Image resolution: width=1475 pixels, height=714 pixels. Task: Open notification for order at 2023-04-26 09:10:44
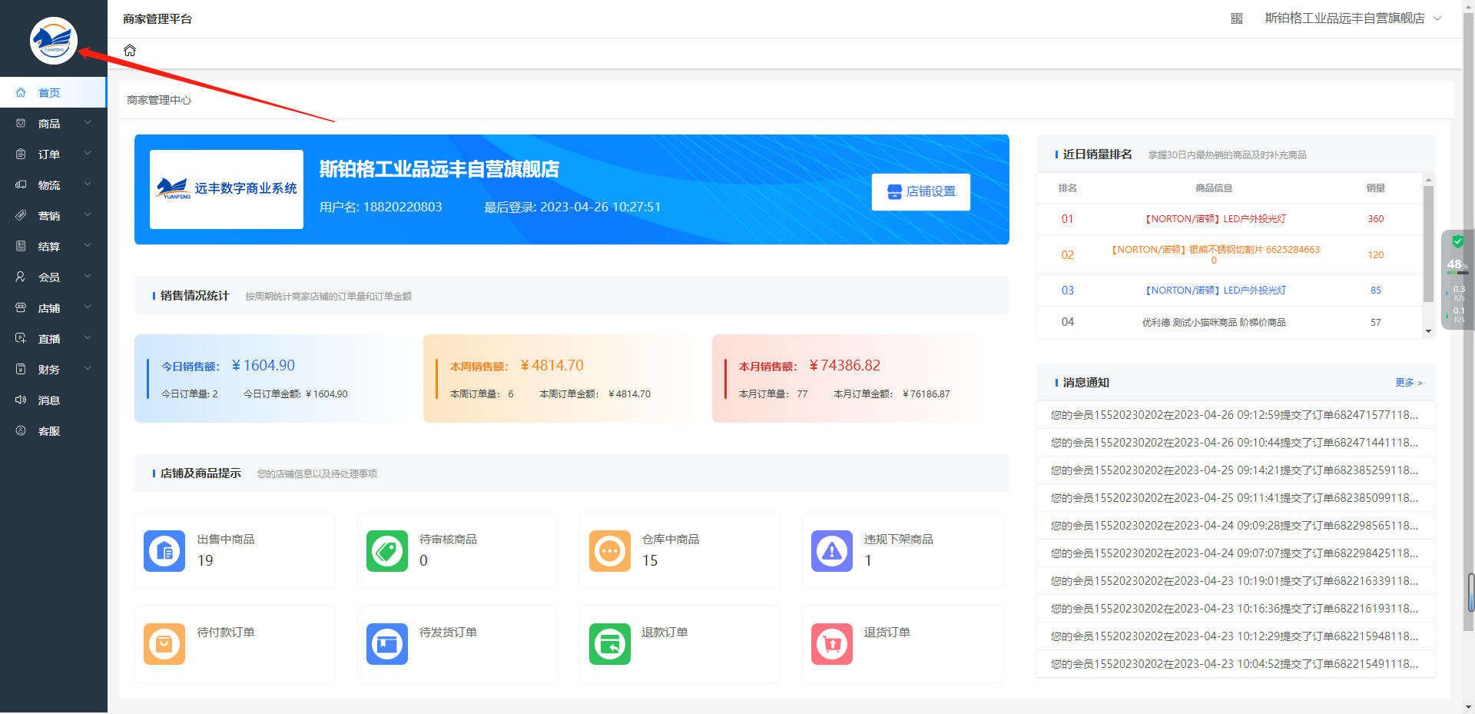(x=1236, y=443)
